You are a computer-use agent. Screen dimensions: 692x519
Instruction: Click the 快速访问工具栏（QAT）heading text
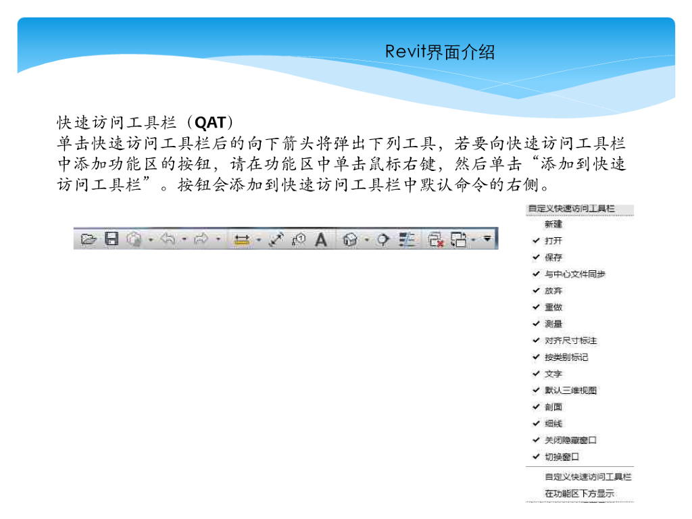click(146, 122)
